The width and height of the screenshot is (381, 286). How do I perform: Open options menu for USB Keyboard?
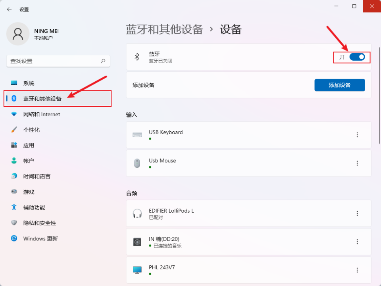[357, 135]
